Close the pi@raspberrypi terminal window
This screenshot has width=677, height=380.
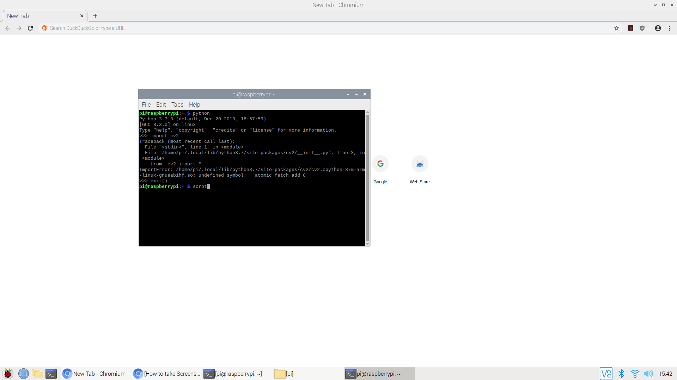click(x=365, y=94)
